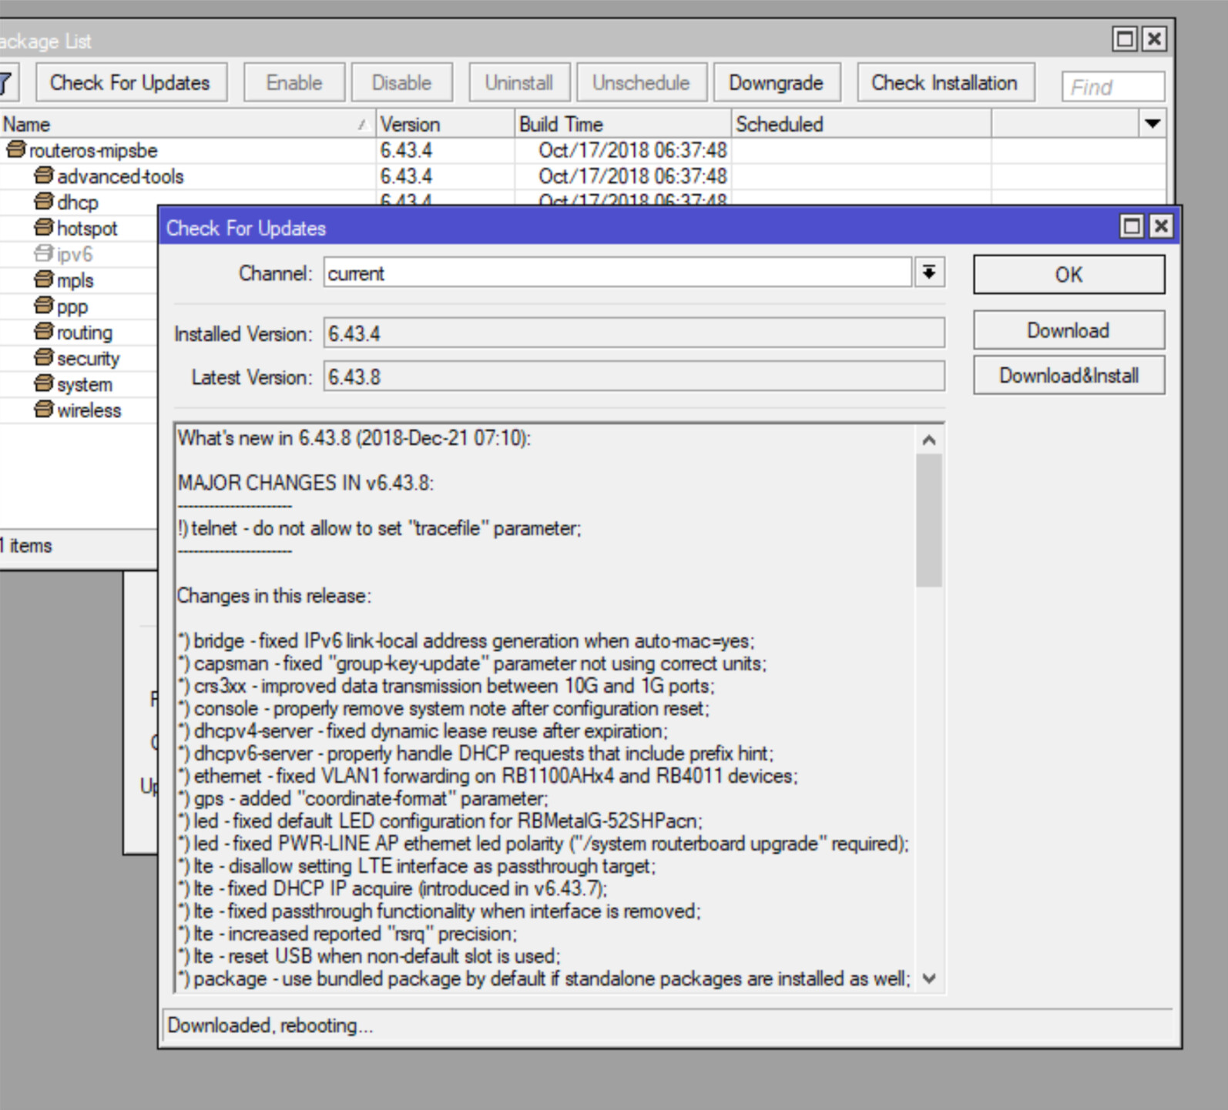The width and height of the screenshot is (1228, 1110).
Task: Click the crs3xx changelog line
Action: click(x=446, y=686)
